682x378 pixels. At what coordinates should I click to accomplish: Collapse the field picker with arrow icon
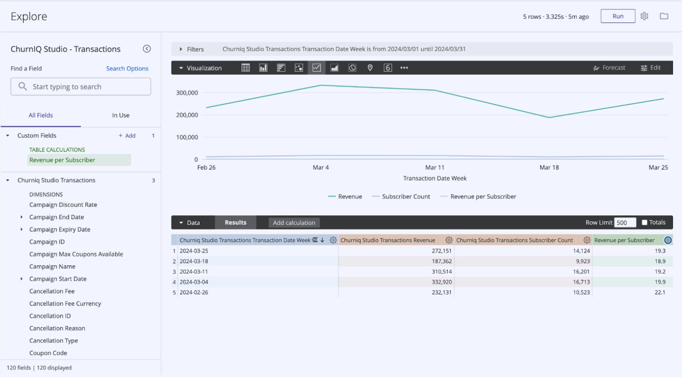[x=146, y=49]
